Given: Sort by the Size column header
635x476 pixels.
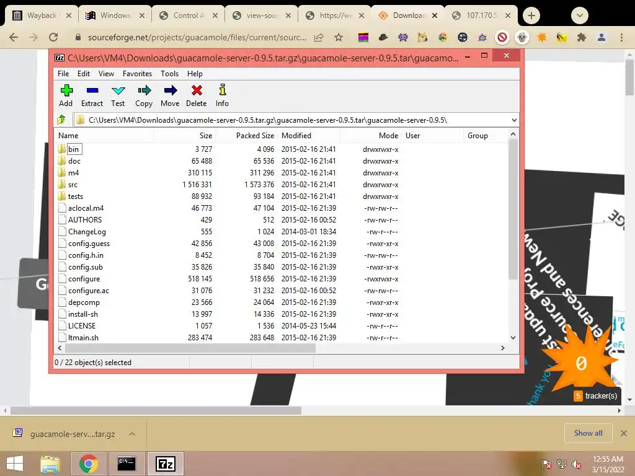Looking at the screenshot, I should [x=184, y=136].
